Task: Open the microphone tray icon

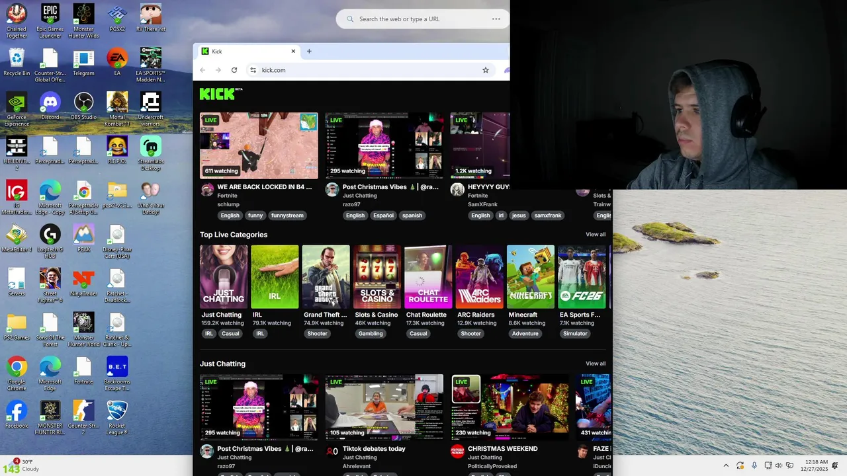Action: tap(754, 465)
